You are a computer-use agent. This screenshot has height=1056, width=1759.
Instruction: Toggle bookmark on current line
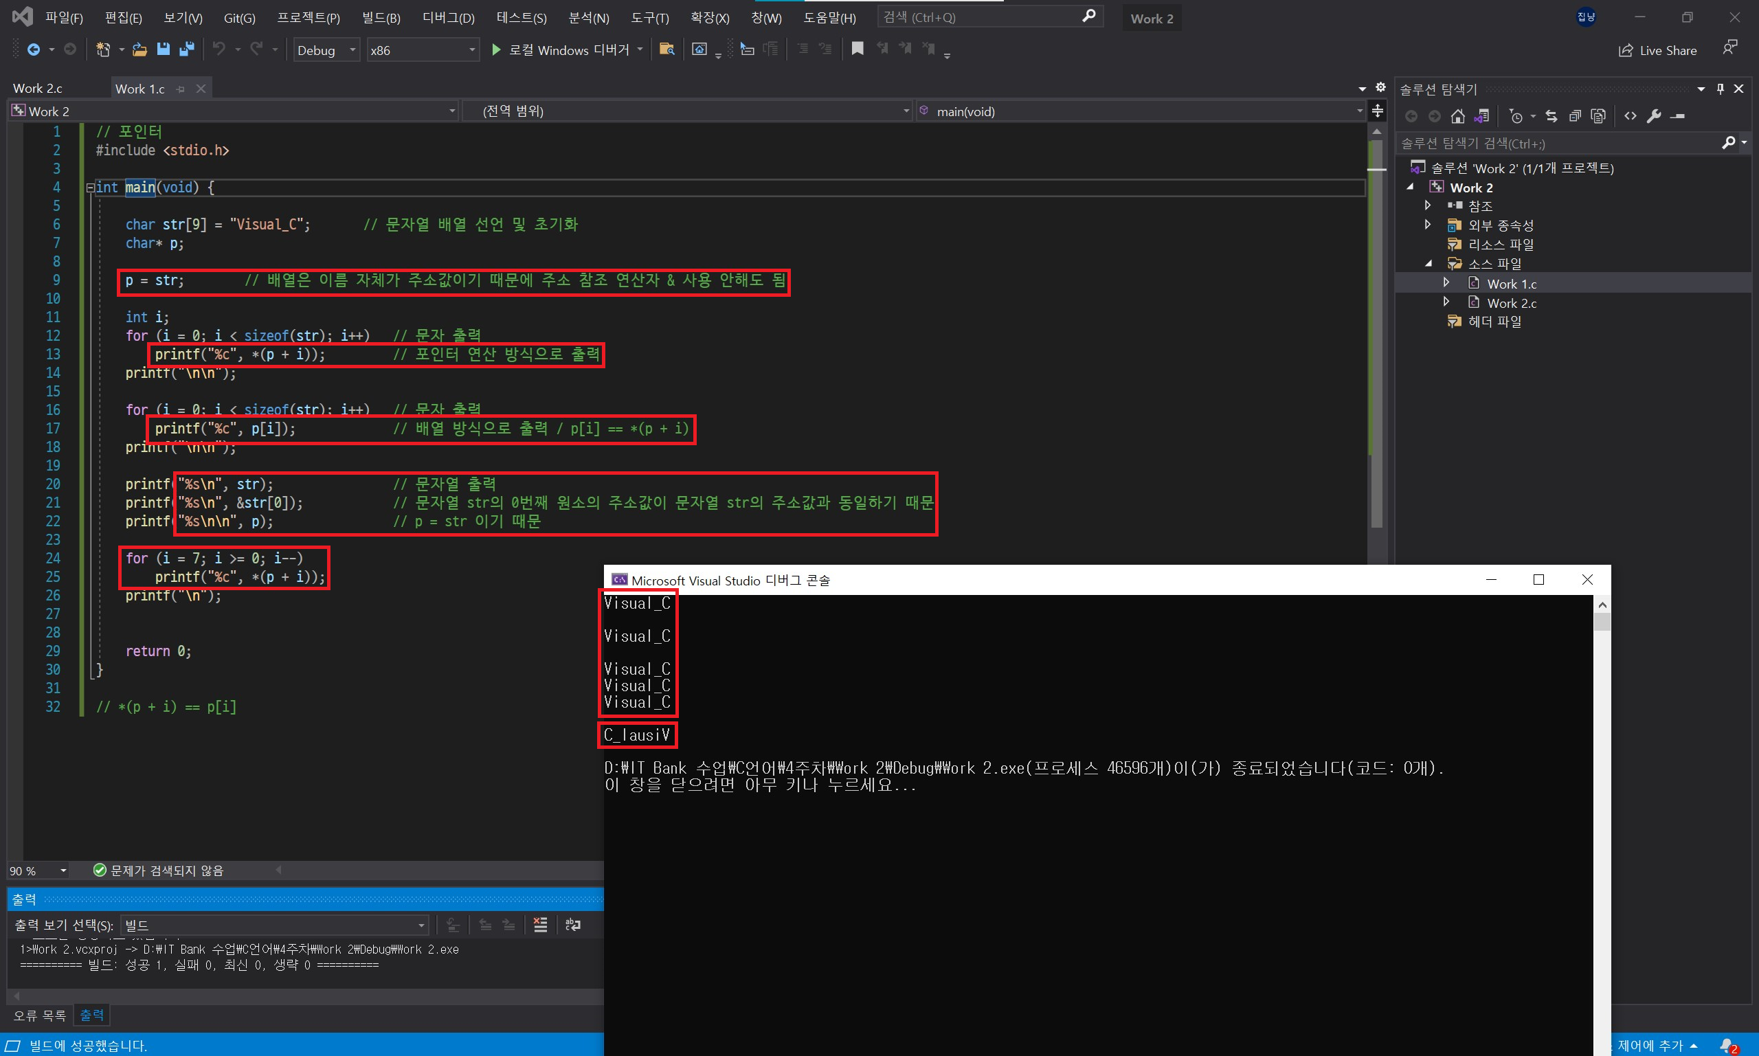[x=858, y=48]
